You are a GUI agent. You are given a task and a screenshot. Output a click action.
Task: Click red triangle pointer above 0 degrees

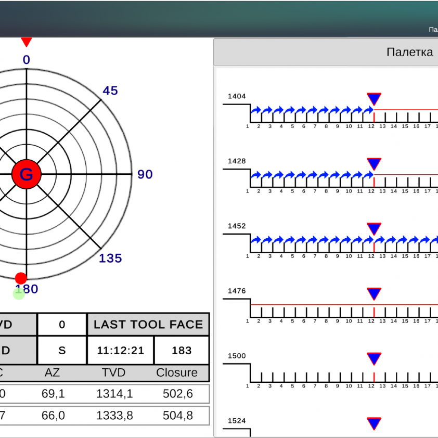(x=26, y=42)
